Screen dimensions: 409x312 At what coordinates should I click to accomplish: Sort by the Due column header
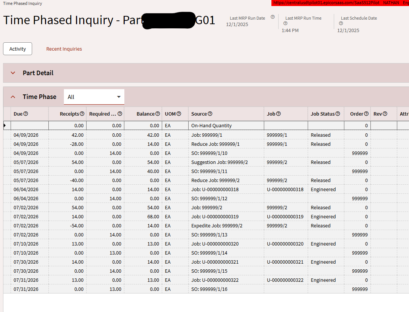click(x=18, y=114)
